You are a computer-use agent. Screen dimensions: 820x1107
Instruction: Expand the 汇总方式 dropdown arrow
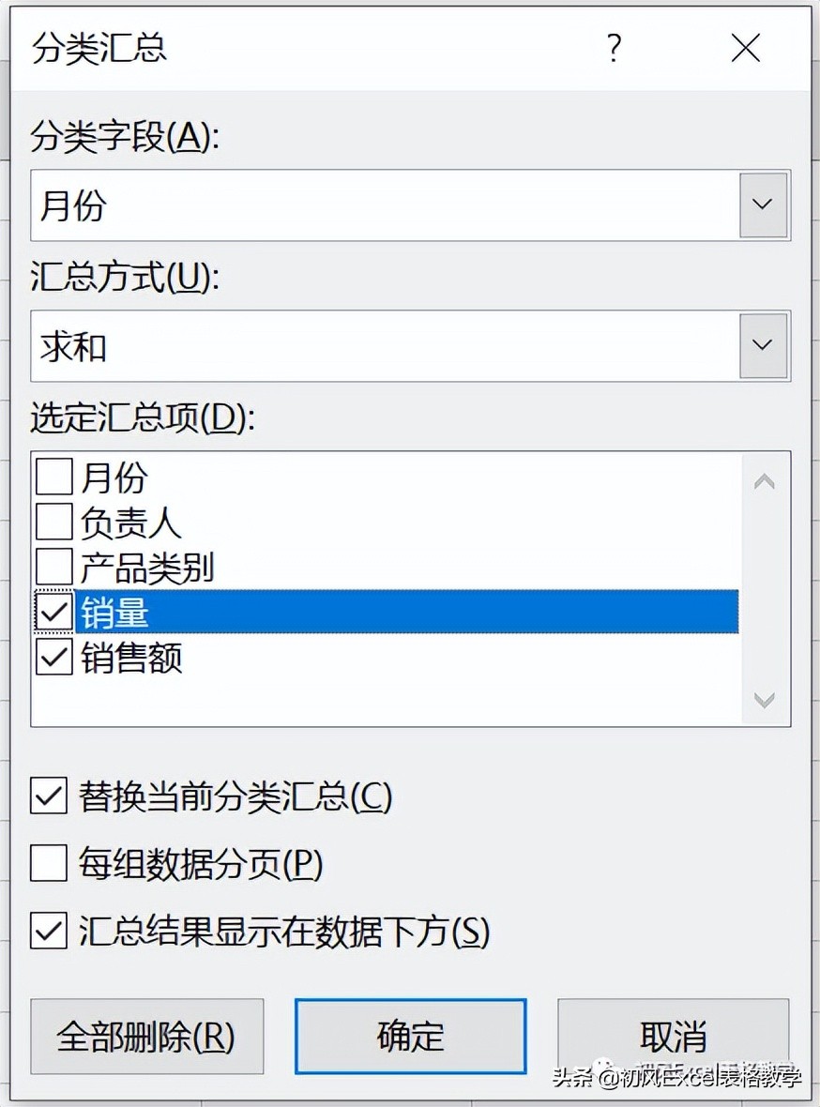pyautogui.click(x=763, y=345)
